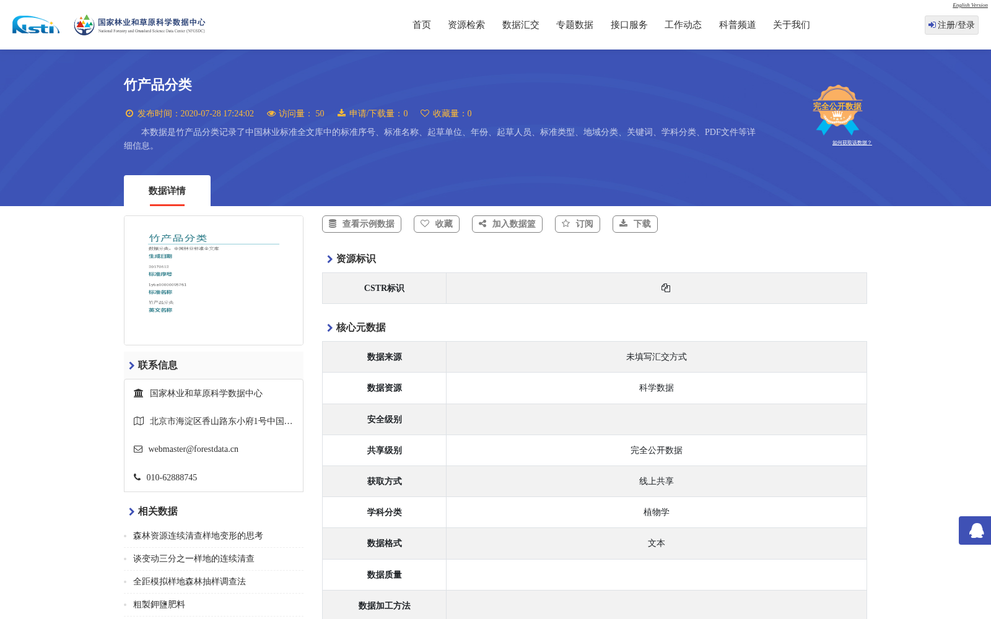Click the 数据加工方法 row label
The image size is (991, 619).
[x=384, y=606]
